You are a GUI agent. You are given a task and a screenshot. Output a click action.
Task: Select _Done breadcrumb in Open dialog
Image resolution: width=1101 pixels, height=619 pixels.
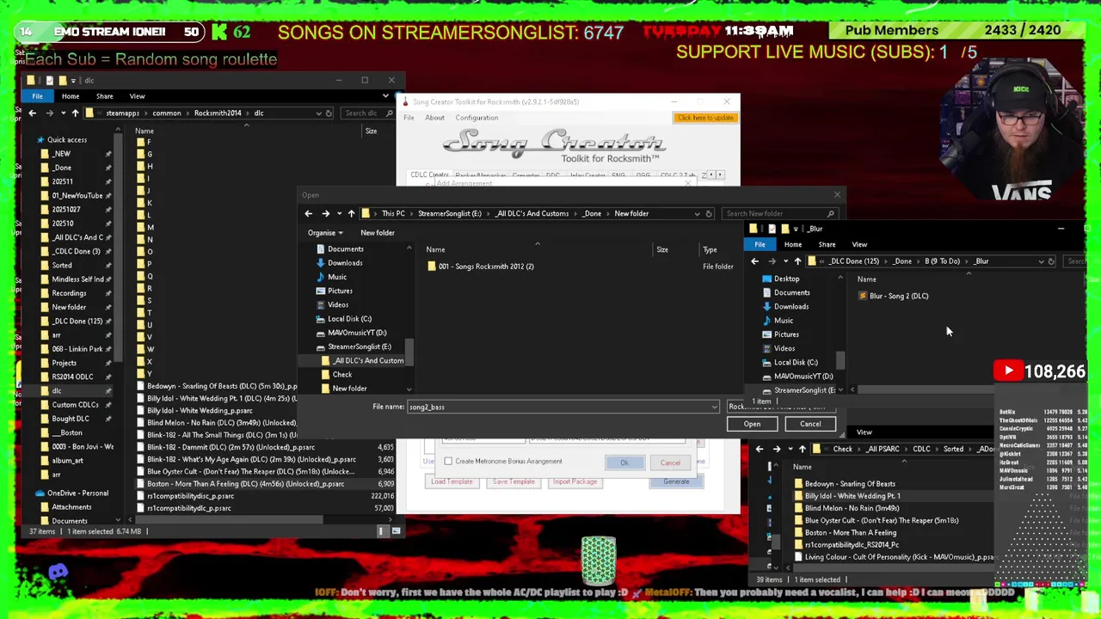coord(593,213)
